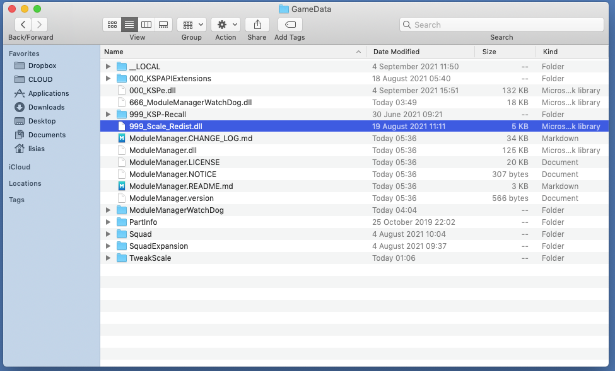Expand the 000_KSPAPIExtensions folder

(x=108, y=78)
